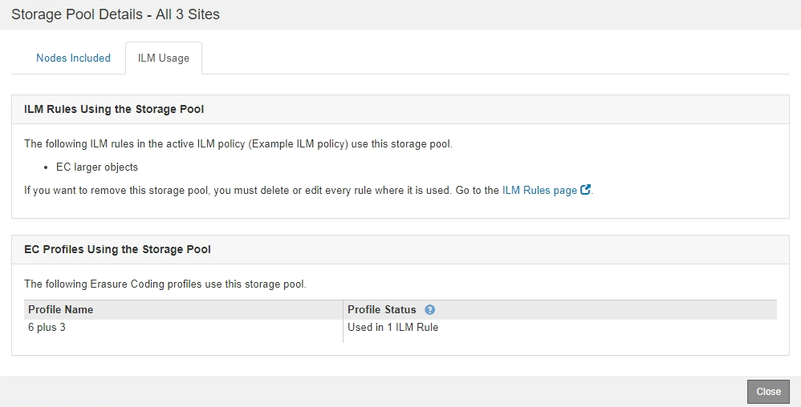
Task: Click the Used in 1 ILM Rule status cell
Action: click(392, 328)
